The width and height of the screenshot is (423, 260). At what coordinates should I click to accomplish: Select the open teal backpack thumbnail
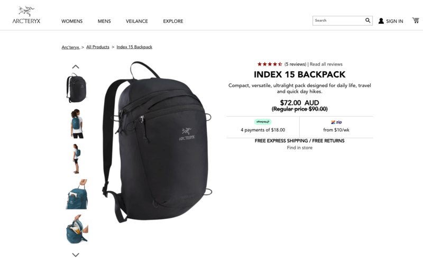tap(77, 229)
